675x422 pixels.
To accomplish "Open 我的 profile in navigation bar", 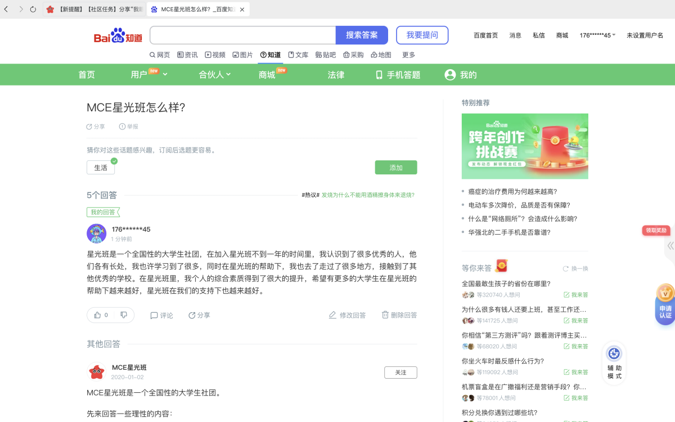I will [461, 75].
